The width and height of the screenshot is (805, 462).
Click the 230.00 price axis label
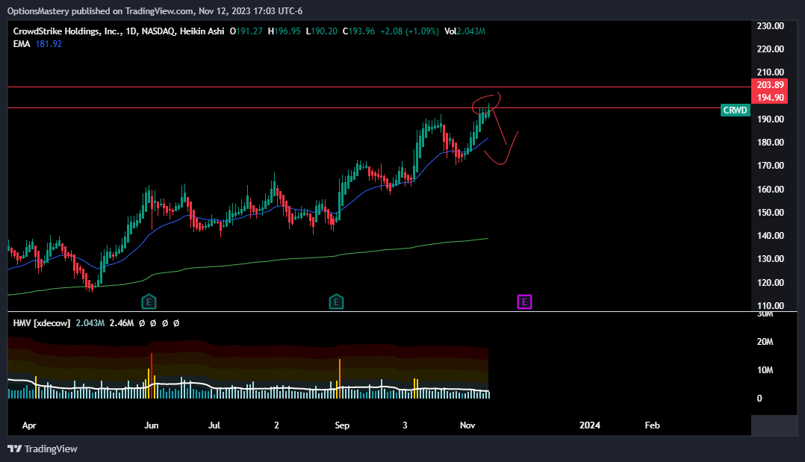[x=770, y=25]
